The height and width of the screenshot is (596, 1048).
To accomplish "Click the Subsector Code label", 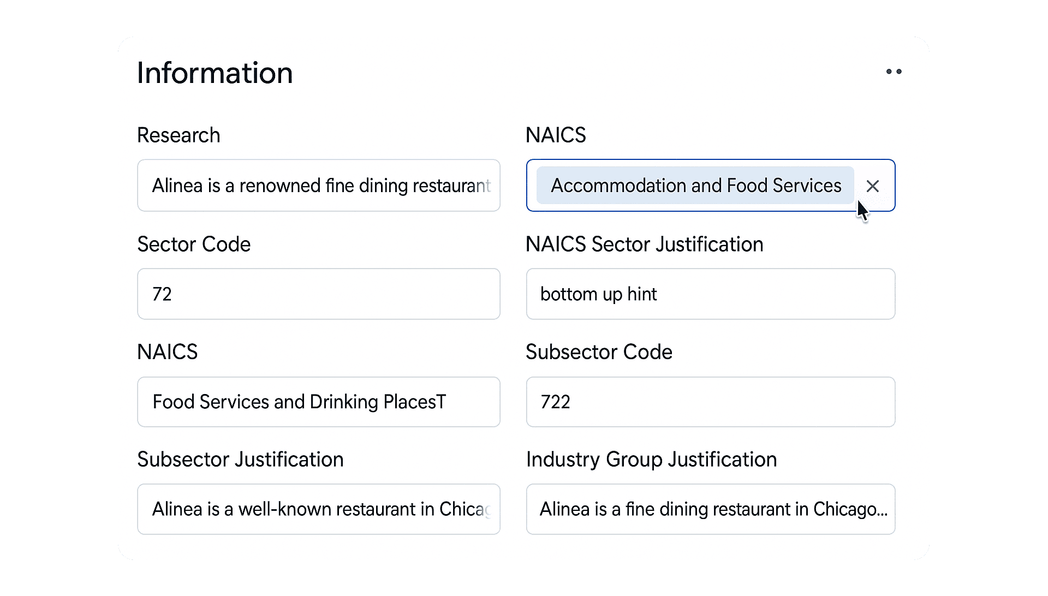I will [x=599, y=352].
